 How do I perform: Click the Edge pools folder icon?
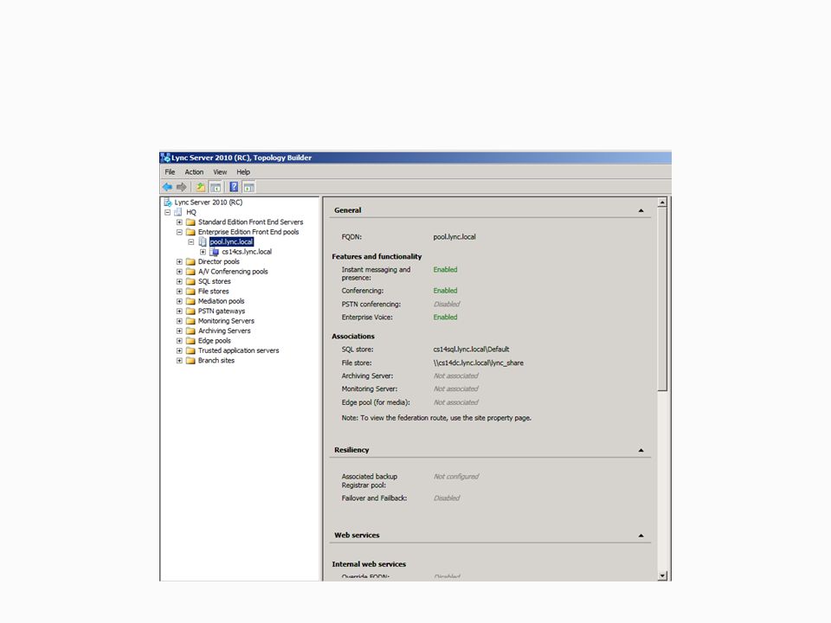(x=190, y=341)
